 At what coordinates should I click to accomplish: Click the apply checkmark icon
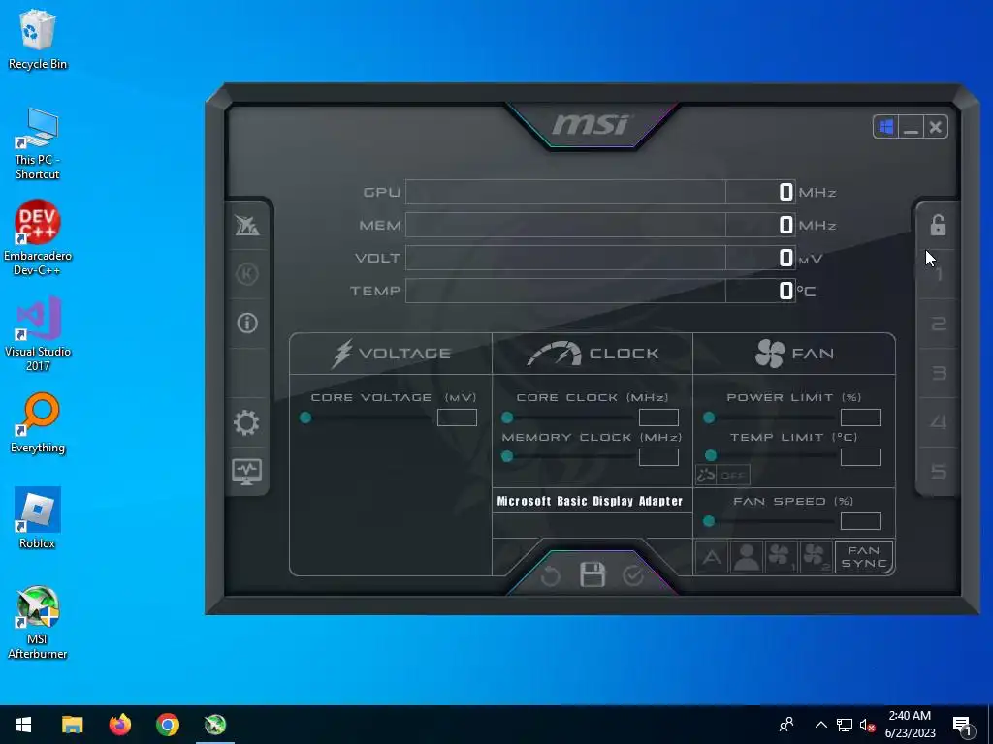click(633, 575)
